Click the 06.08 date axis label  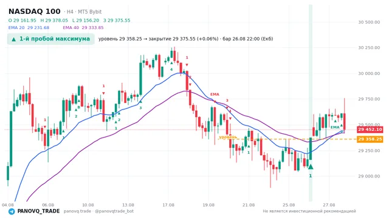coord(48,205)
